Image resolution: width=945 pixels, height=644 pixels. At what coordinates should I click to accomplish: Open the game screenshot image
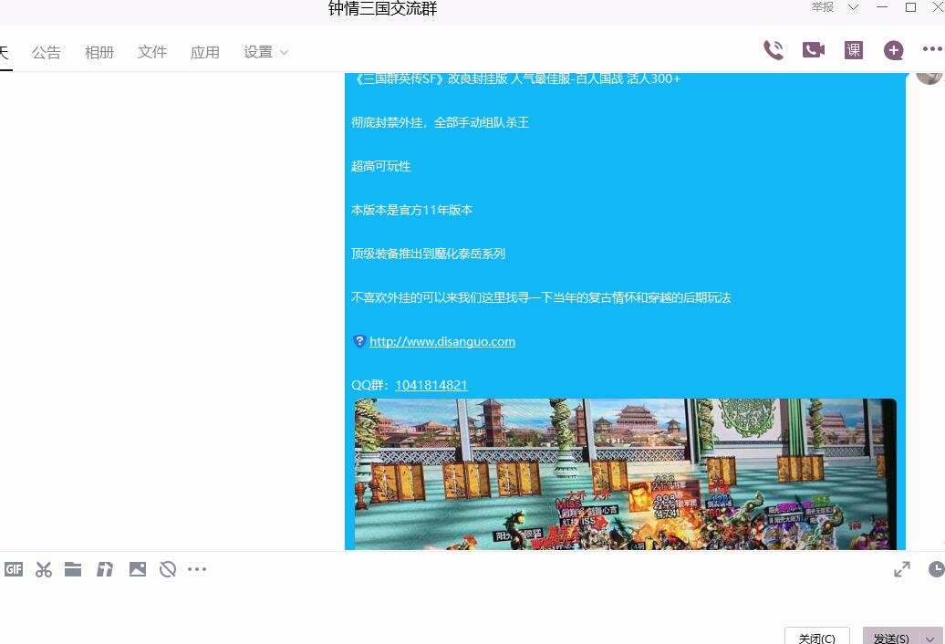625,474
